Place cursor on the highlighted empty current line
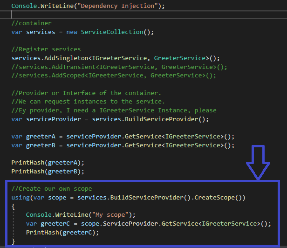The width and height of the screenshot is (287, 248). (x=143, y=14)
